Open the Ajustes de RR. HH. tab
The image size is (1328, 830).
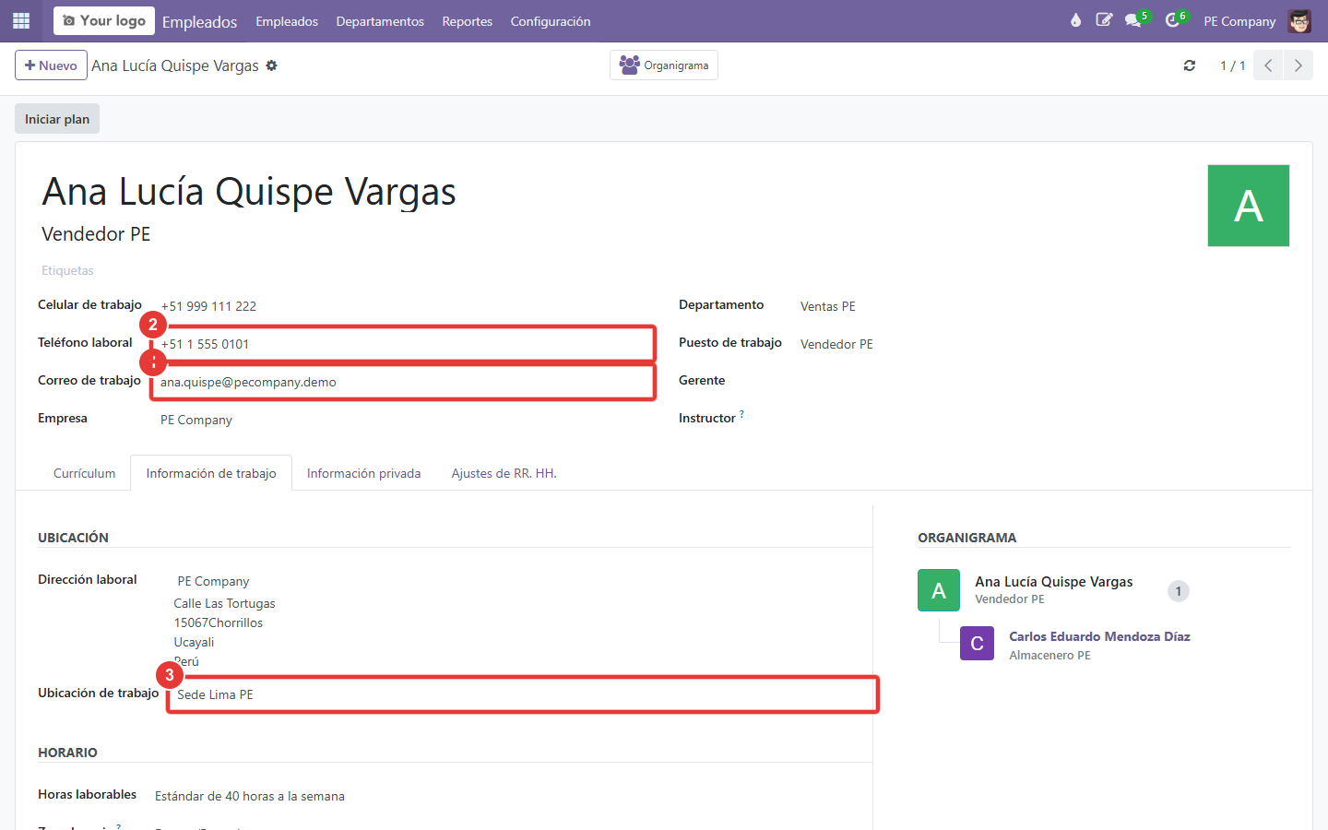tap(504, 473)
